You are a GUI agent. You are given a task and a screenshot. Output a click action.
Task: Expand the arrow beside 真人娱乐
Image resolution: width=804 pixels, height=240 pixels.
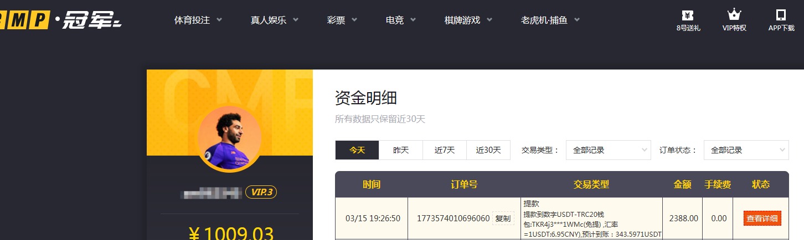click(x=296, y=20)
